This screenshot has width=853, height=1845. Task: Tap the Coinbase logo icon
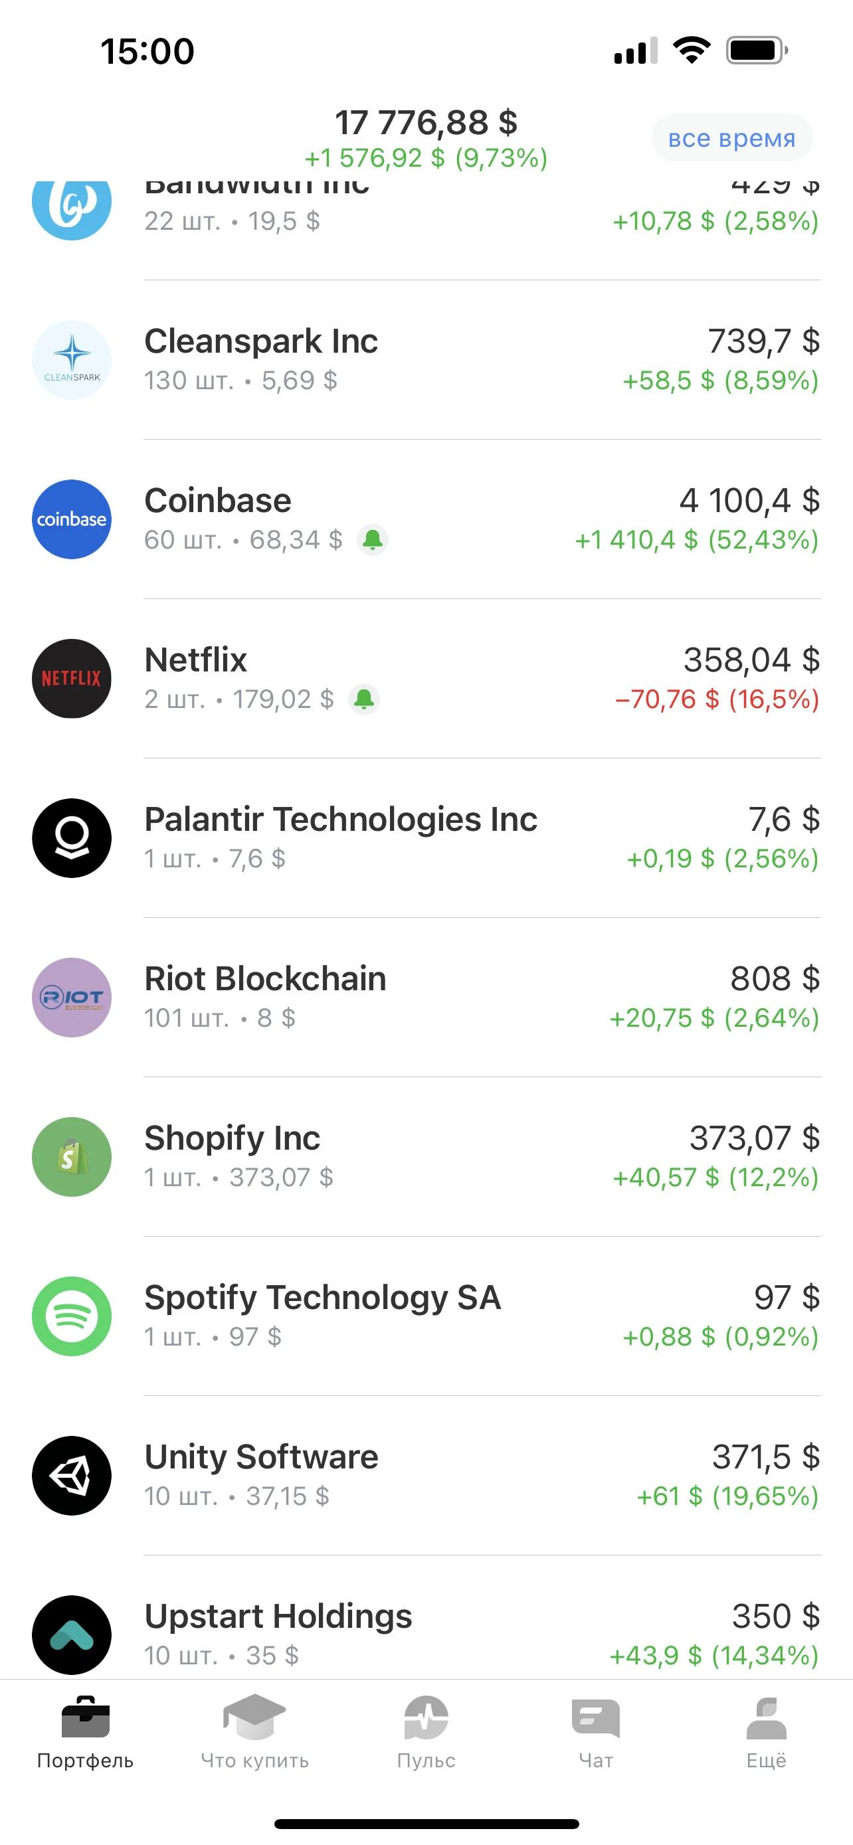72,519
